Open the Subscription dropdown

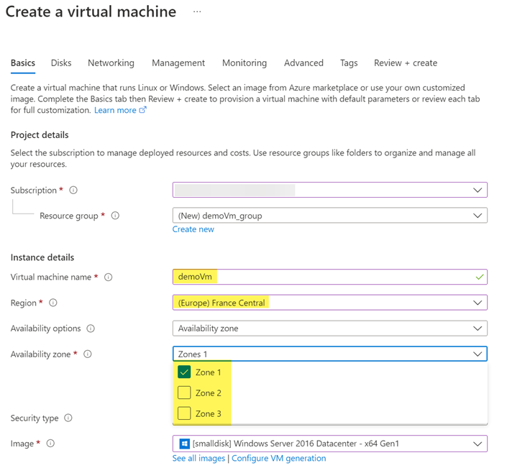click(x=330, y=190)
